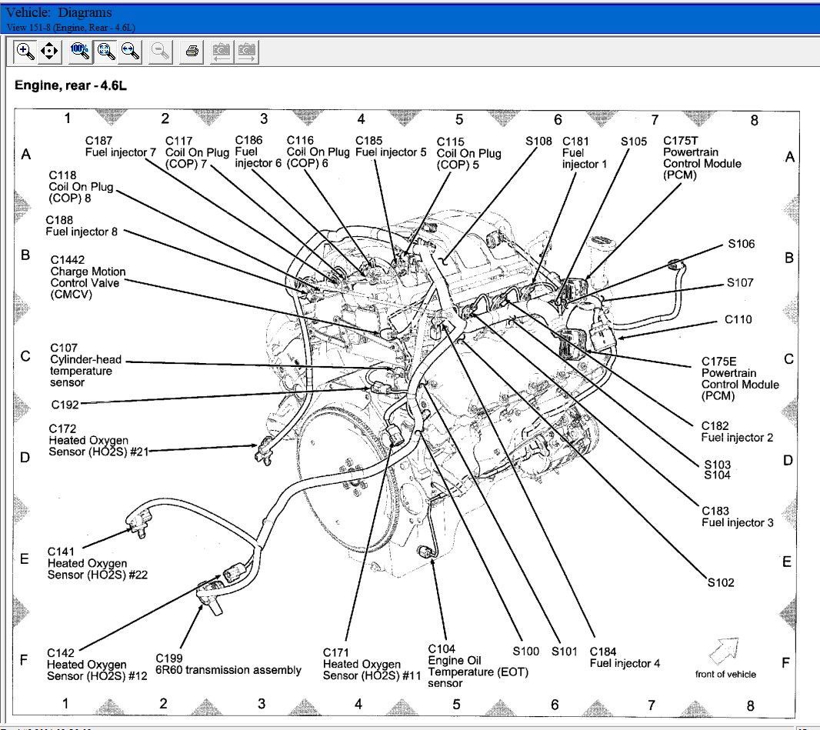The image size is (820, 730).
Task: Go to previous view with left camera icon
Action: click(x=222, y=52)
